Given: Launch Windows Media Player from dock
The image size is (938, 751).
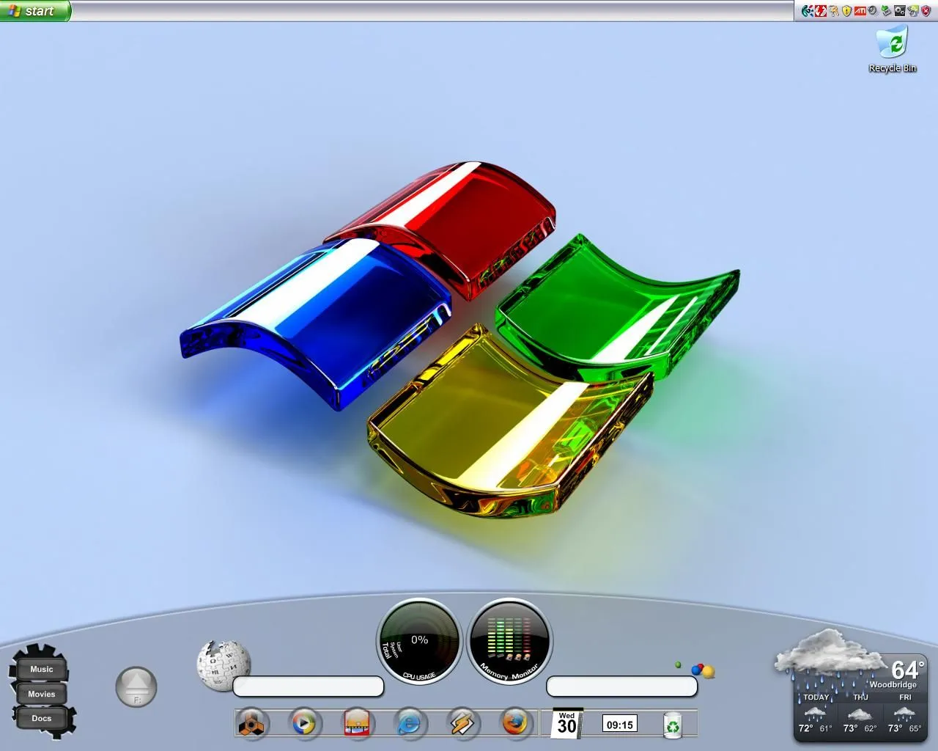Looking at the screenshot, I should tap(303, 724).
